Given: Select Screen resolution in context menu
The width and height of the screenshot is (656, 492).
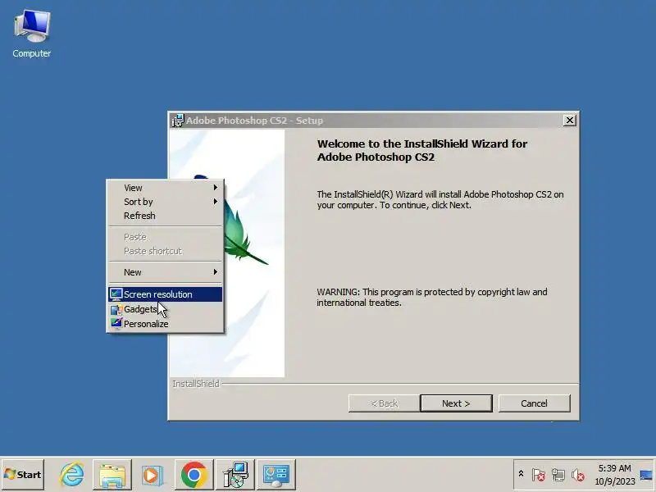Looking at the screenshot, I should click(x=166, y=294).
